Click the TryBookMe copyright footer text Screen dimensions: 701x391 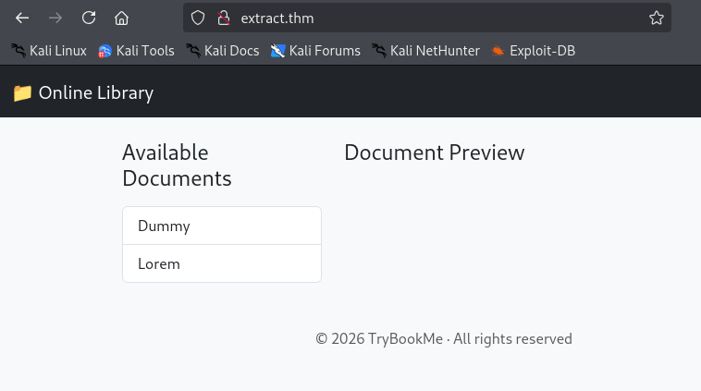point(444,338)
